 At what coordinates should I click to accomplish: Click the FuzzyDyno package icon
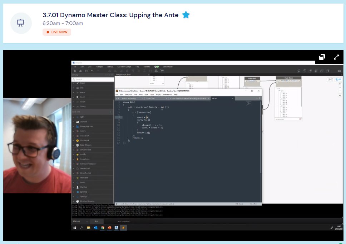(78, 159)
